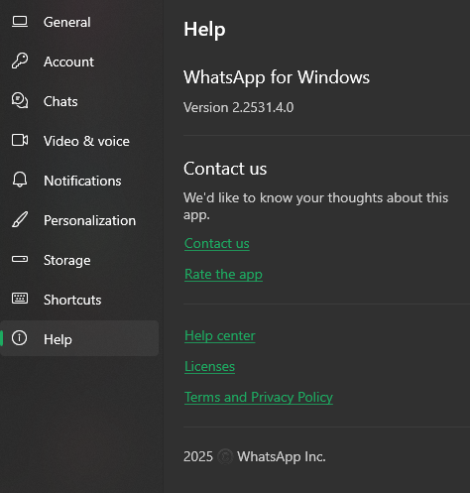Click the bell icon for Notifications
The image size is (470, 493).
(x=20, y=180)
